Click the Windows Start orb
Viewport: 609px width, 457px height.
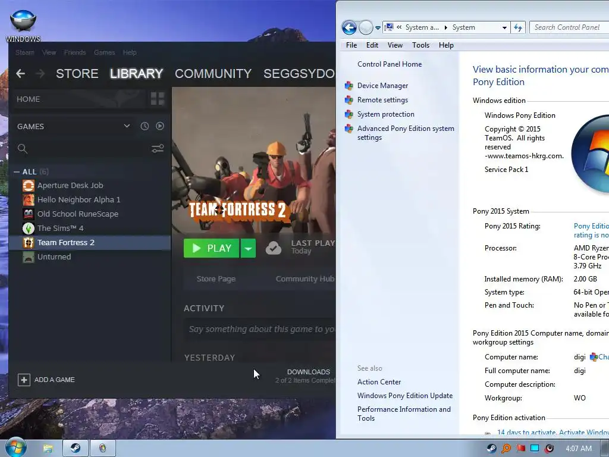(15, 447)
